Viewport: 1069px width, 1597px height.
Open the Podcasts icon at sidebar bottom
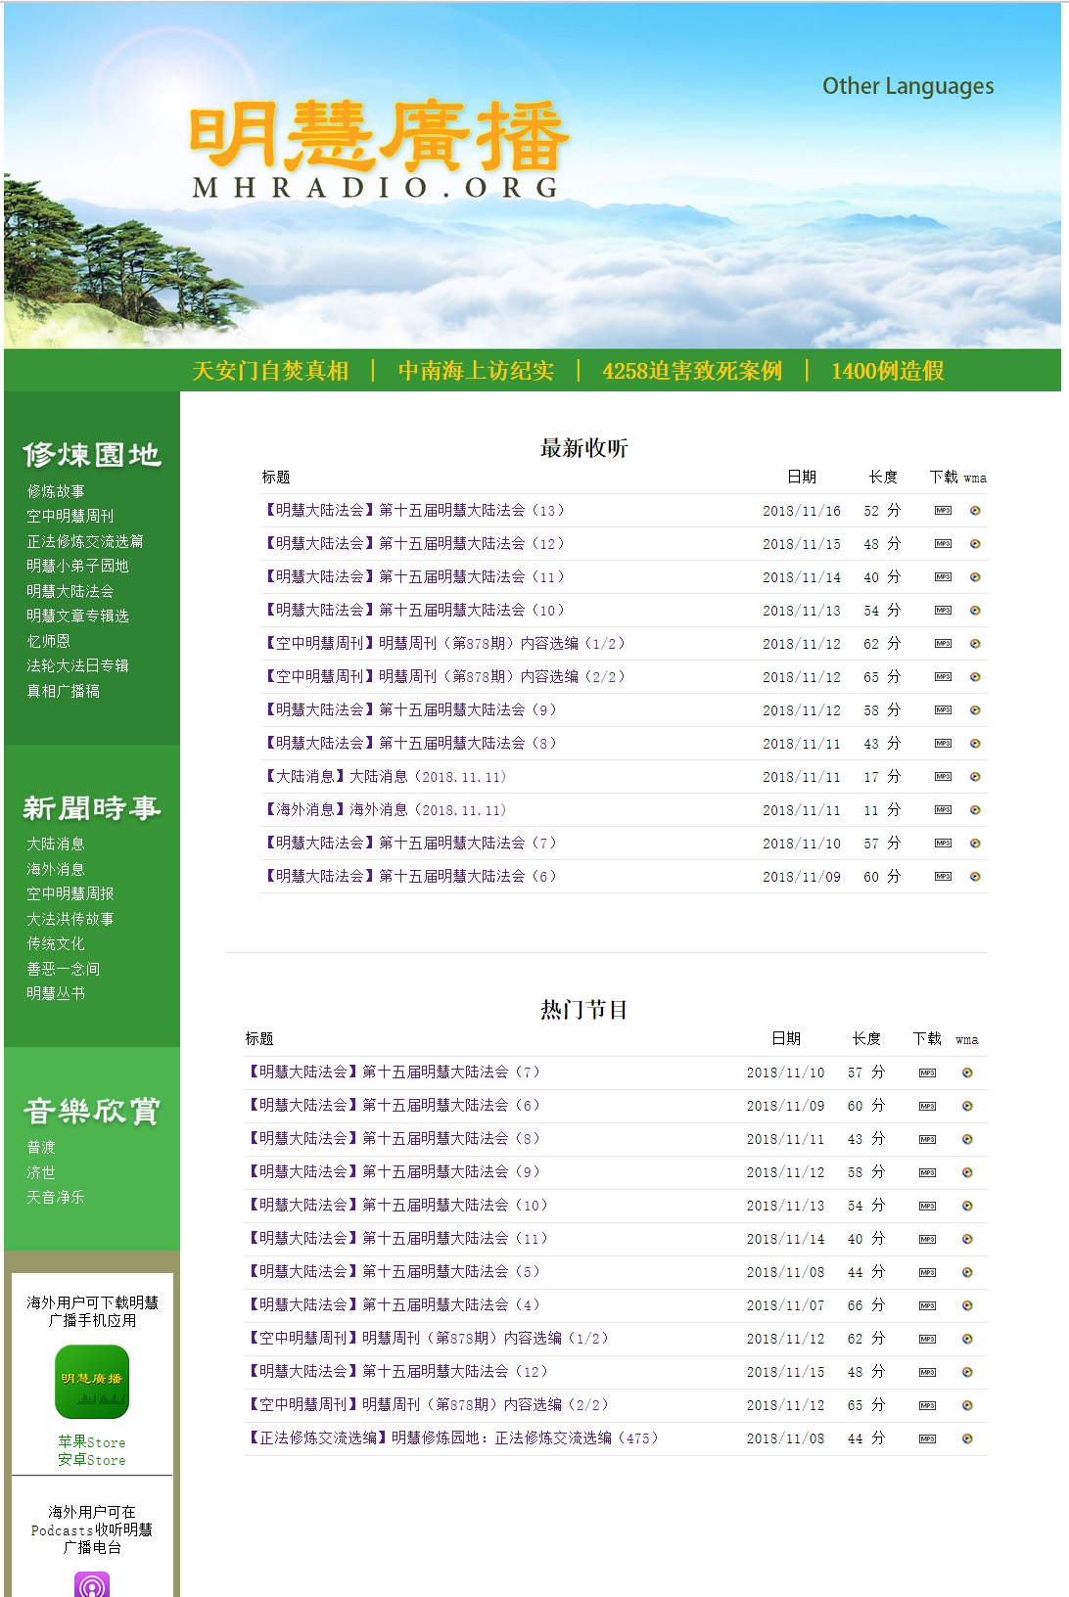92,1584
